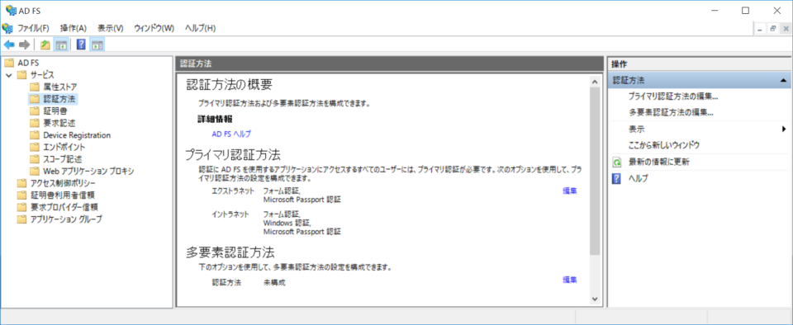Click the Up one level folder icon
The height and width of the screenshot is (325, 793).
45,45
